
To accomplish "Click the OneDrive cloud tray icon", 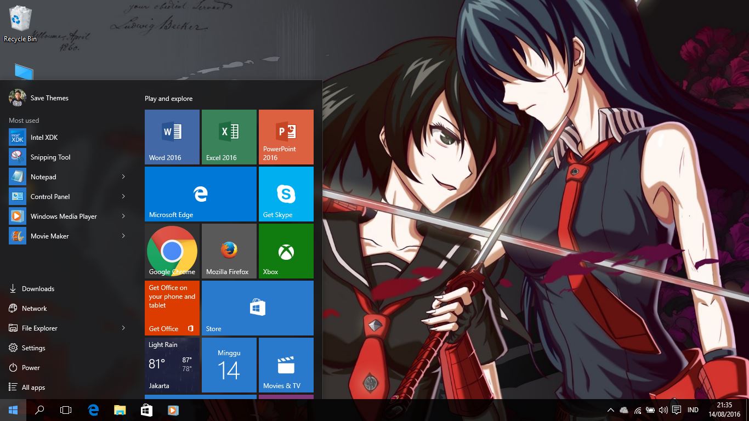I will point(624,410).
